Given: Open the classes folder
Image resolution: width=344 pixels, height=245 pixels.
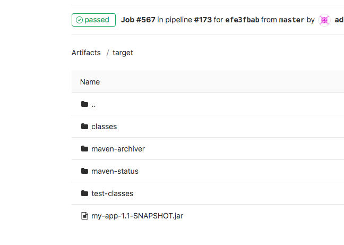Looking at the screenshot, I should (x=104, y=126).
